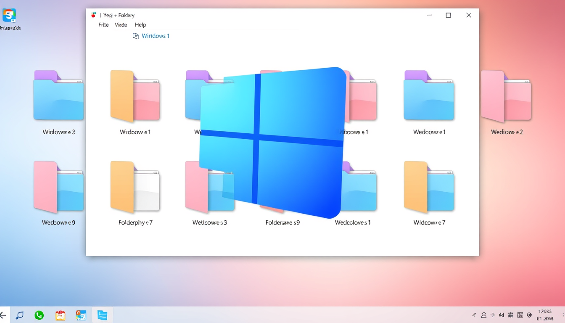
Task: Select the blue "Wedoowe 1" folder
Action: coord(429,102)
